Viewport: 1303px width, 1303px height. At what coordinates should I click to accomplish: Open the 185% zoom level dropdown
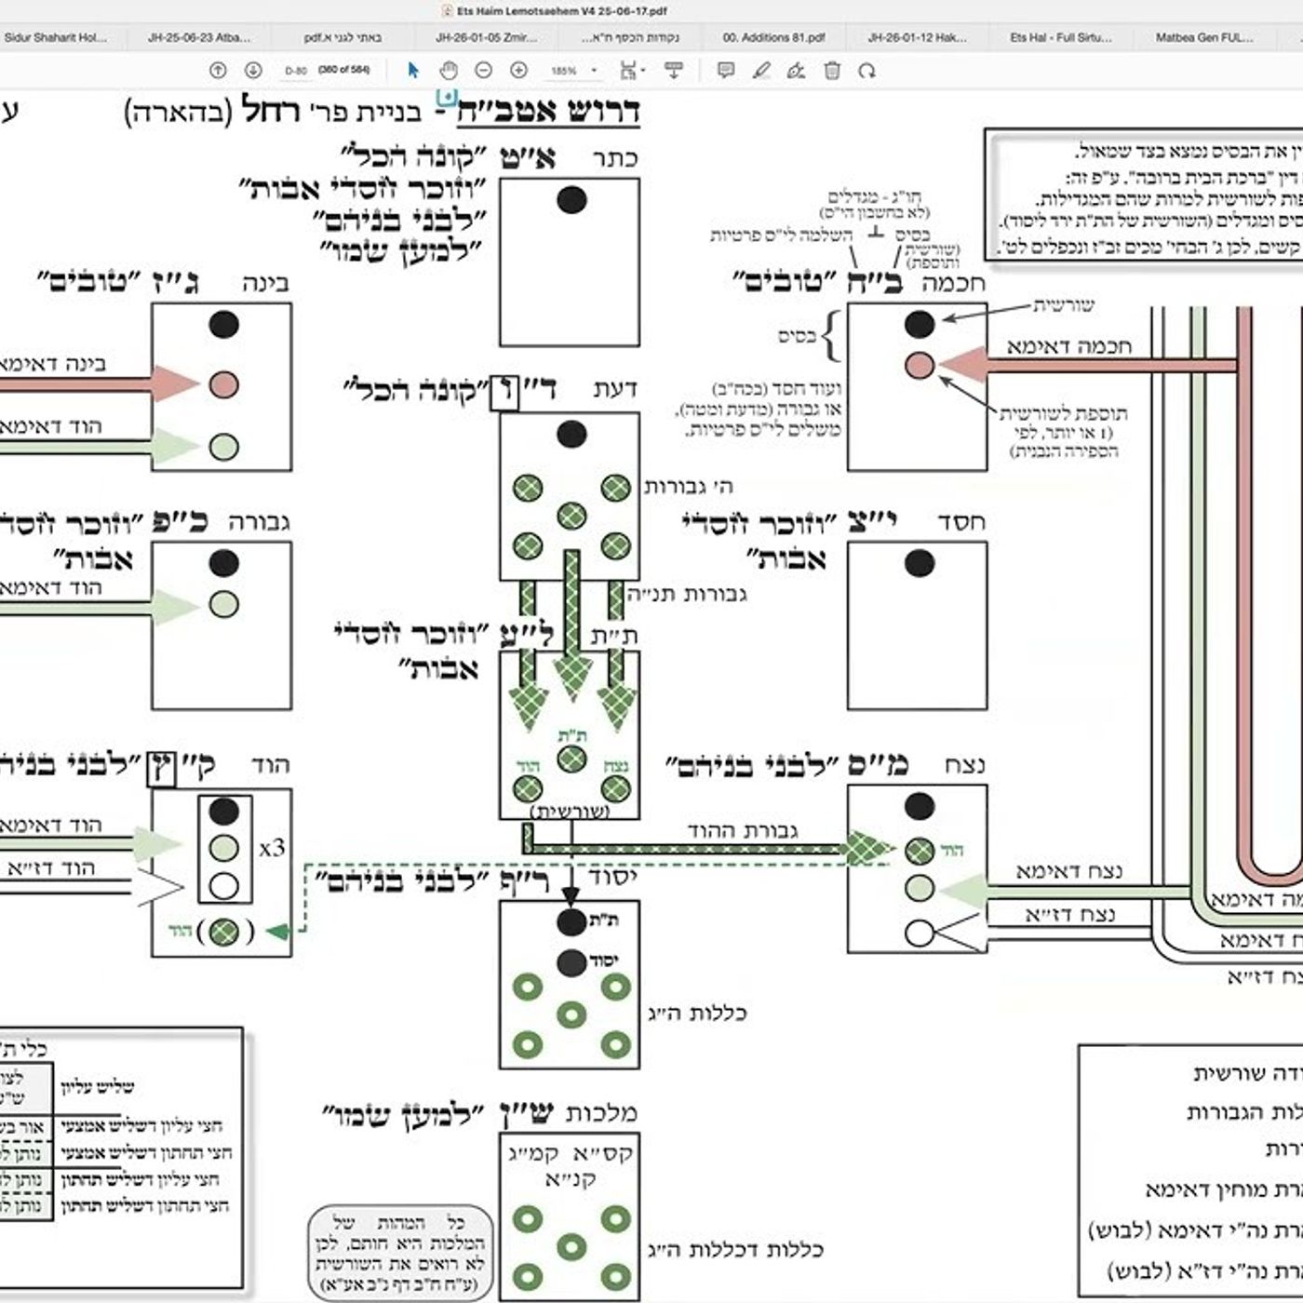tap(572, 71)
